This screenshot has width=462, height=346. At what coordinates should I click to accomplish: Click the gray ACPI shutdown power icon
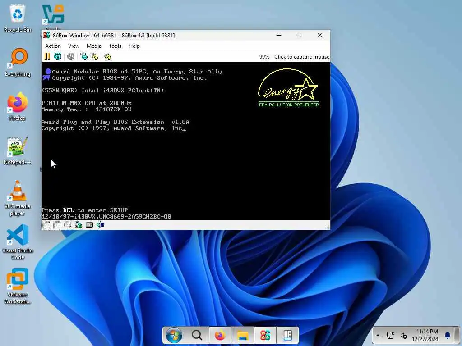tap(71, 56)
